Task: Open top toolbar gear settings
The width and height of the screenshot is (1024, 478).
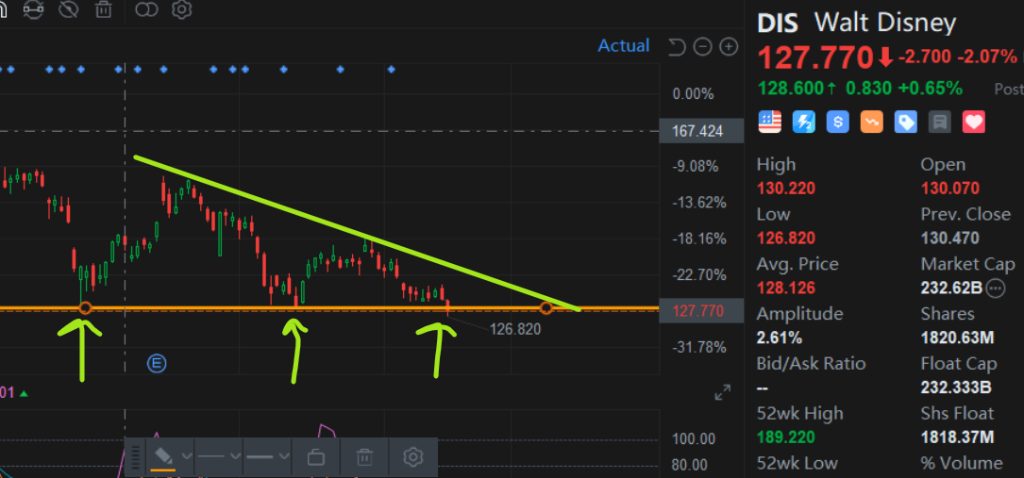Action: click(x=182, y=9)
